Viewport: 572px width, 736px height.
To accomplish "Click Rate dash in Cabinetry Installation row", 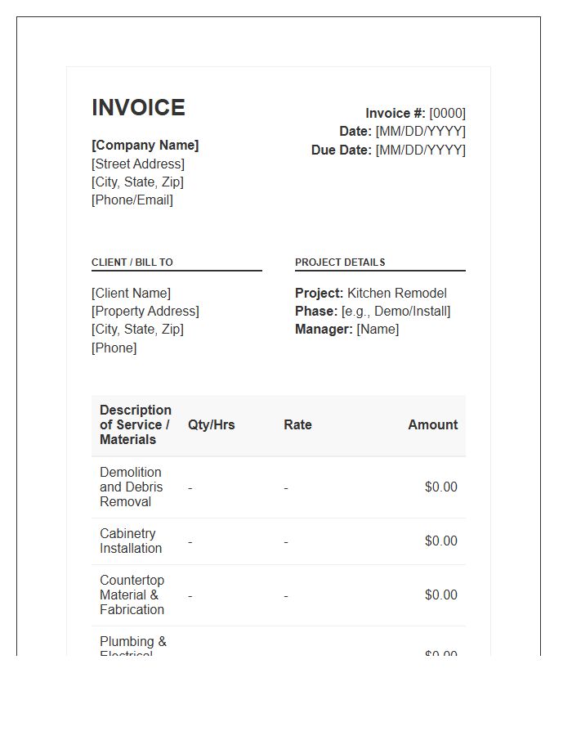I will point(286,542).
